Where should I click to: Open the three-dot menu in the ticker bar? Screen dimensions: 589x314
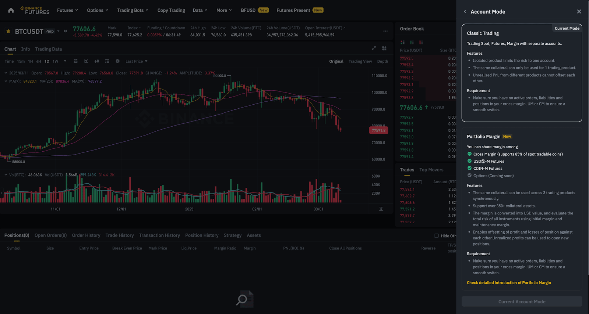click(x=385, y=31)
